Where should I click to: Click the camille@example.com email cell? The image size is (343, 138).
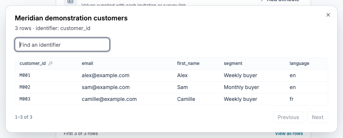(109, 99)
